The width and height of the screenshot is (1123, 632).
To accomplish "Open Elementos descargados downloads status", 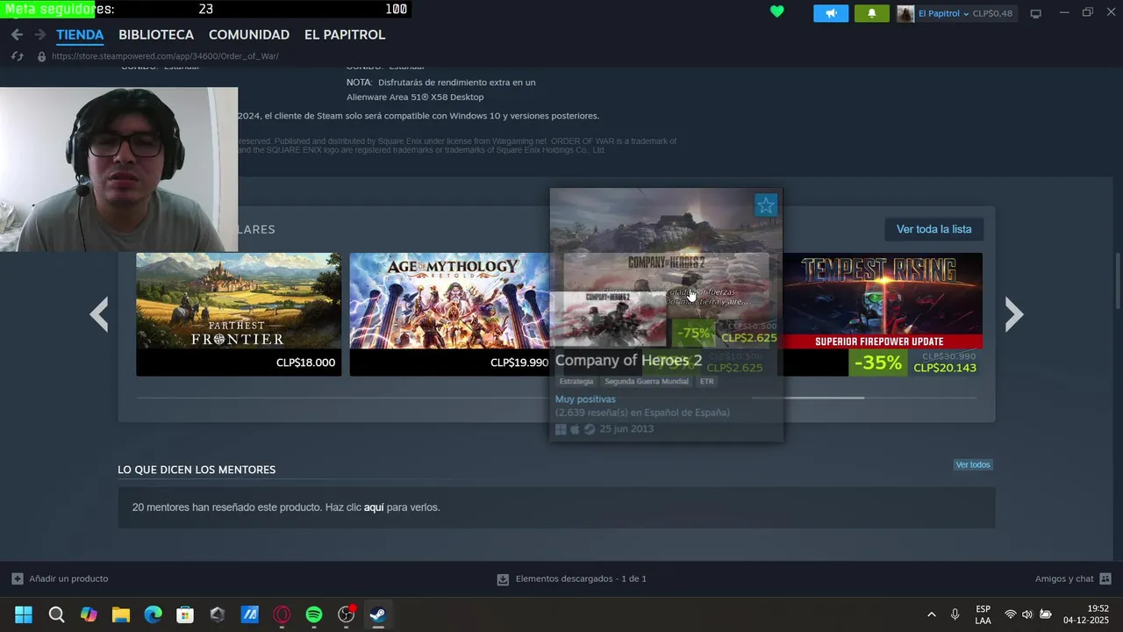I will point(572,578).
